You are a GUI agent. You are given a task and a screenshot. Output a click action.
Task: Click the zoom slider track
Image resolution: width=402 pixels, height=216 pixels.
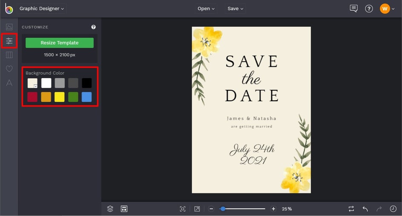[247, 209]
